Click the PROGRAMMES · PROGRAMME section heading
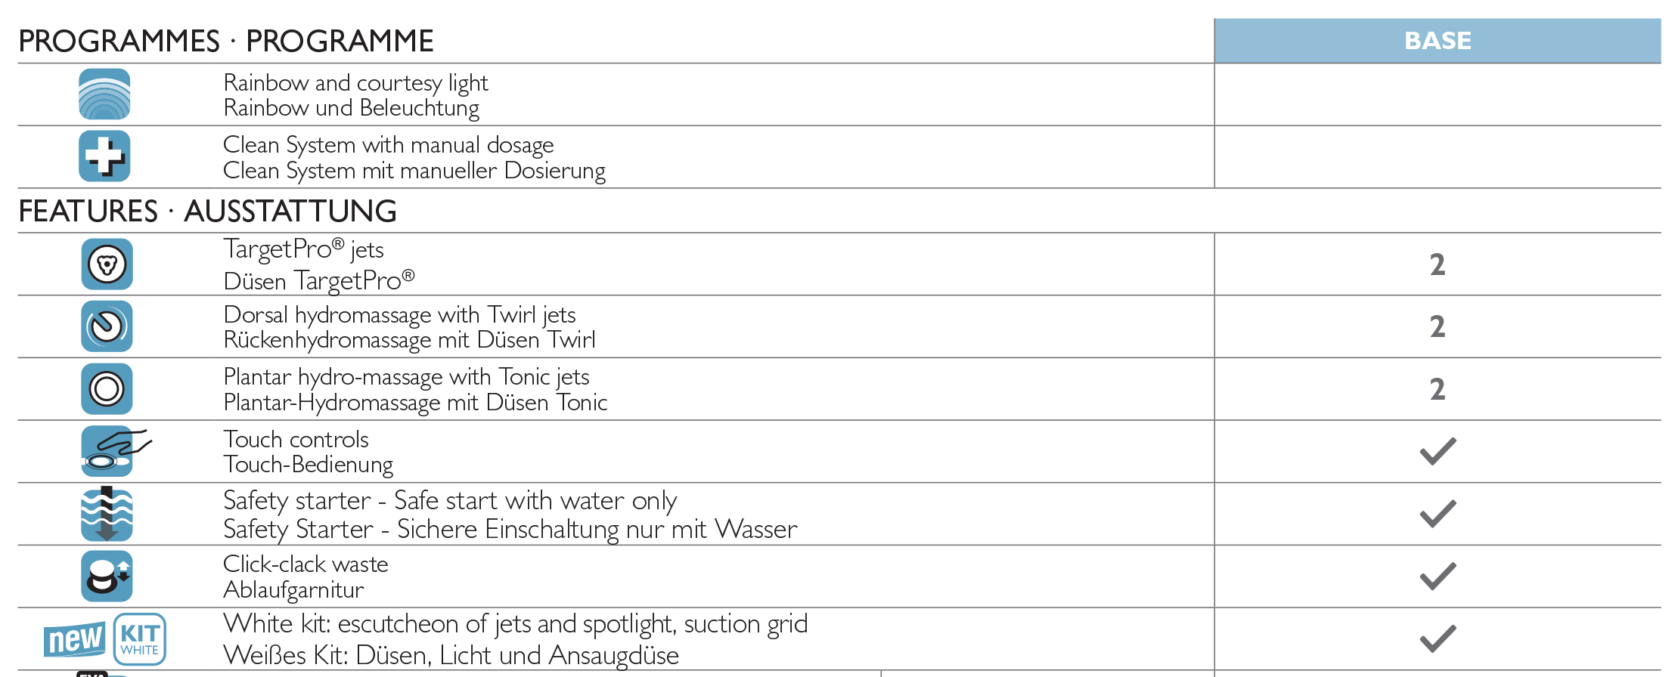The width and height of the screenshot is (1678, 677). [x=226, y=41]
